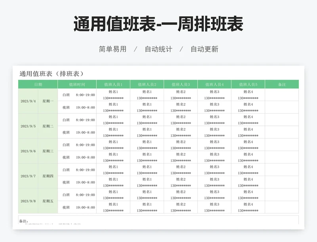Click the date cell 2023/9/4
Image resolution: width=317 pixels, height=242 pixels.
point(28,101)
